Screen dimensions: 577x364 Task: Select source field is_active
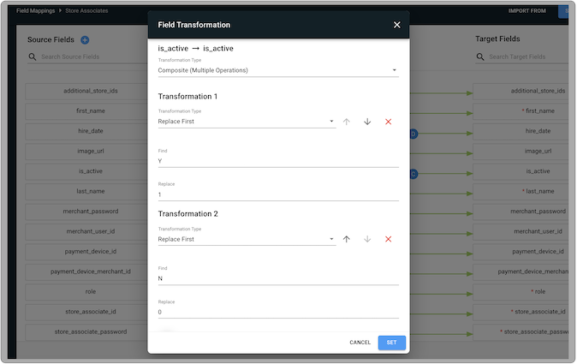coord(86,171)
